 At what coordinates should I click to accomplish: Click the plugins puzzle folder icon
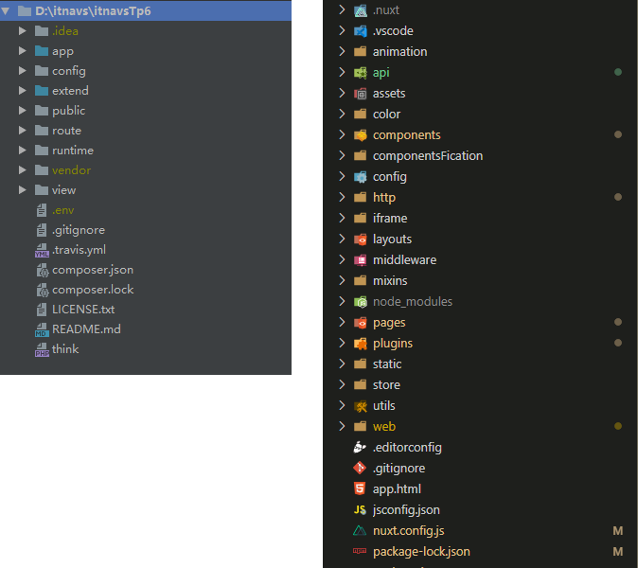[x=360, y=344]
